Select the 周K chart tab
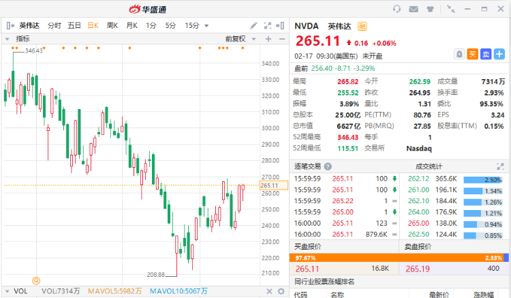Image resolution: width=511 pixels, height=298 pixels. point(112,25)
